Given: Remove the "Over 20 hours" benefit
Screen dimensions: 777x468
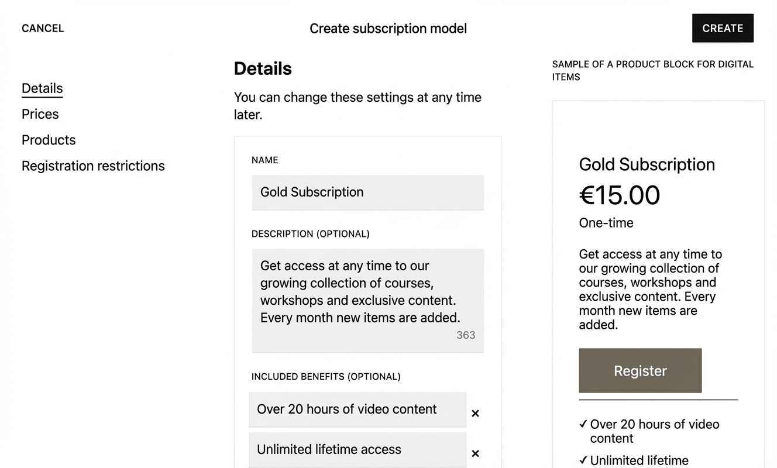Looking at the screenshot, I should click(475, 414).
